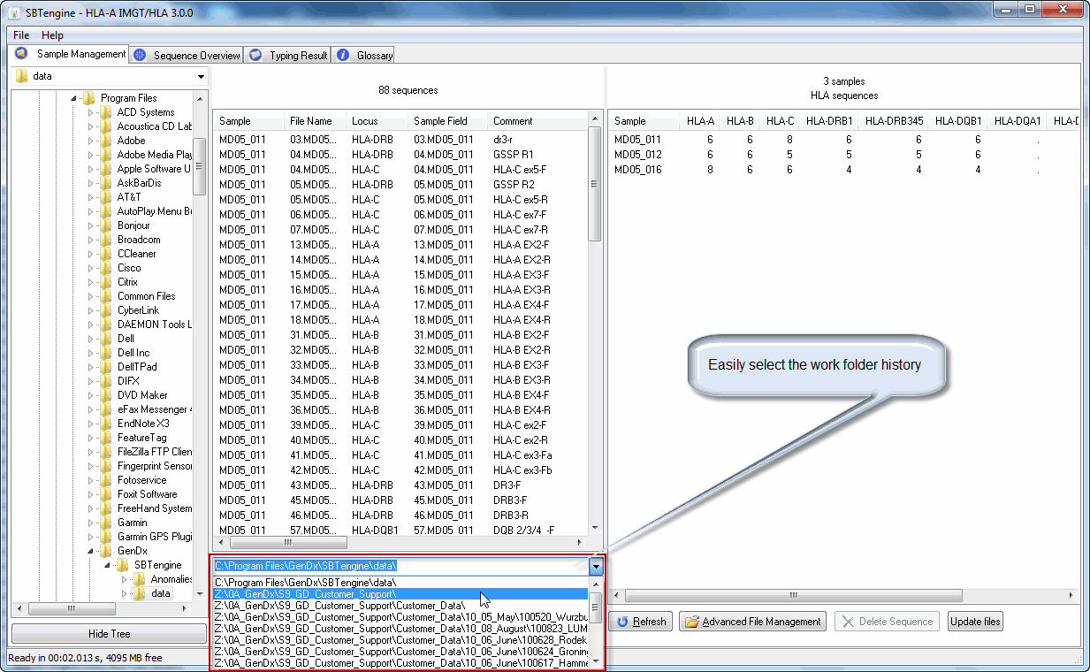Click the CyberLink folder icon
This screenshot has height=672, width=1090.
pos(105,310)
